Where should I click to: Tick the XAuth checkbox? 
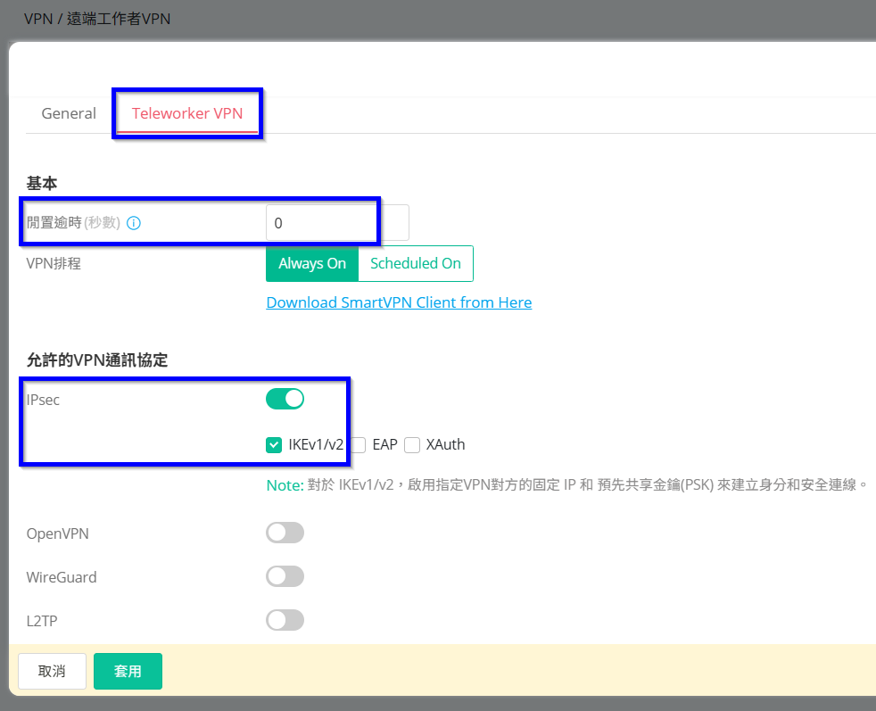(412, 444)
